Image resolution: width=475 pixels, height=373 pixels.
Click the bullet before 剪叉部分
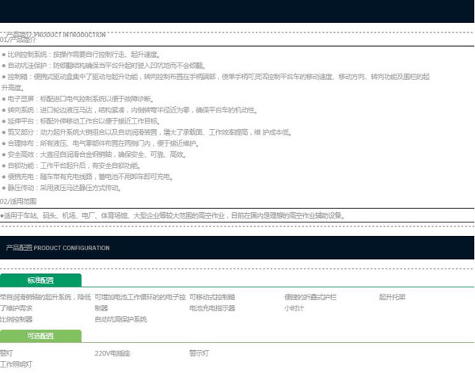click(4, 132)
